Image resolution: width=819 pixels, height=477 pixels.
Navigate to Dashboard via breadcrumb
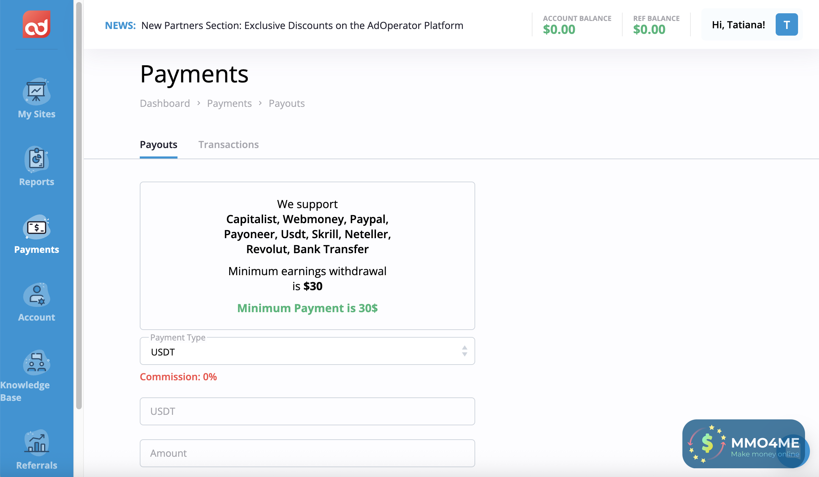click(x=165, y=103)
